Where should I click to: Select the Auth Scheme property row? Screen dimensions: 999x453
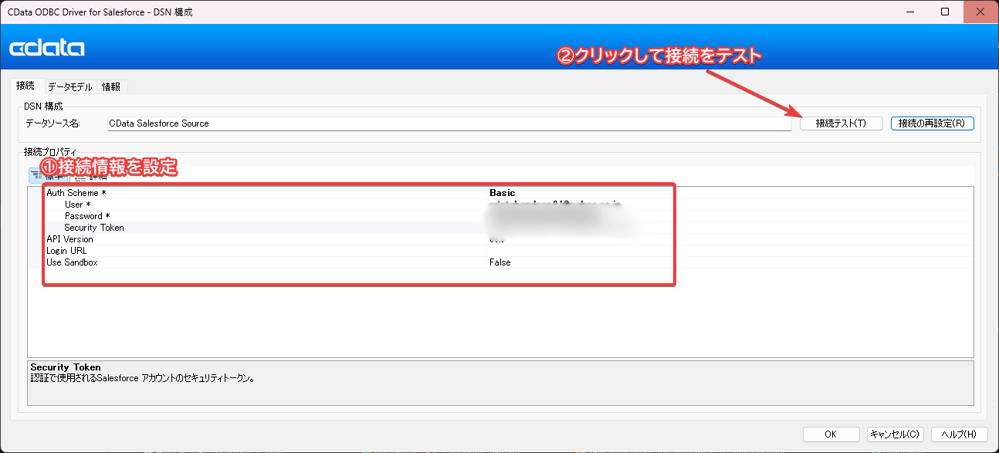click(x=500, y=193)
